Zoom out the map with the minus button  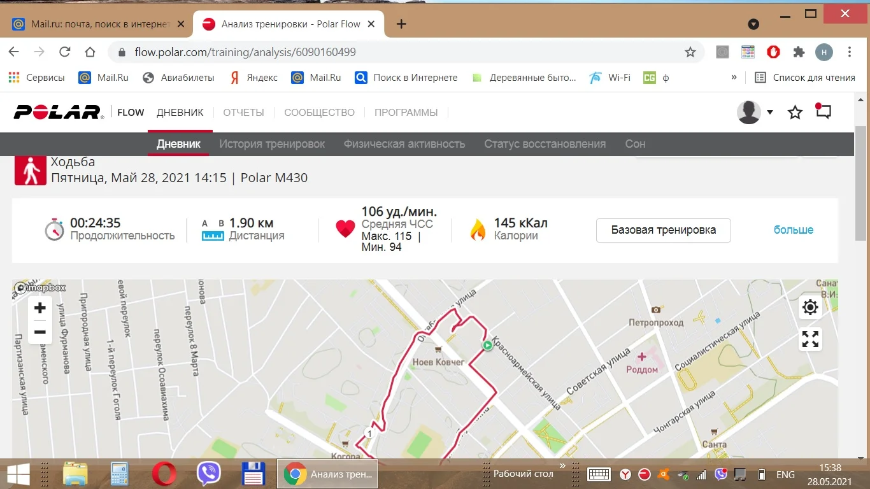click(39, 332)
